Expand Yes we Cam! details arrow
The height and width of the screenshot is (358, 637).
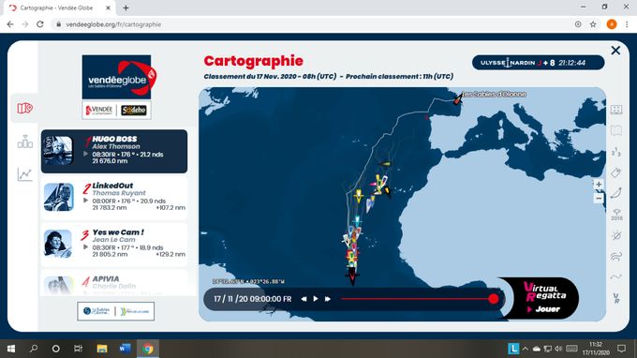tap(86, 247)
